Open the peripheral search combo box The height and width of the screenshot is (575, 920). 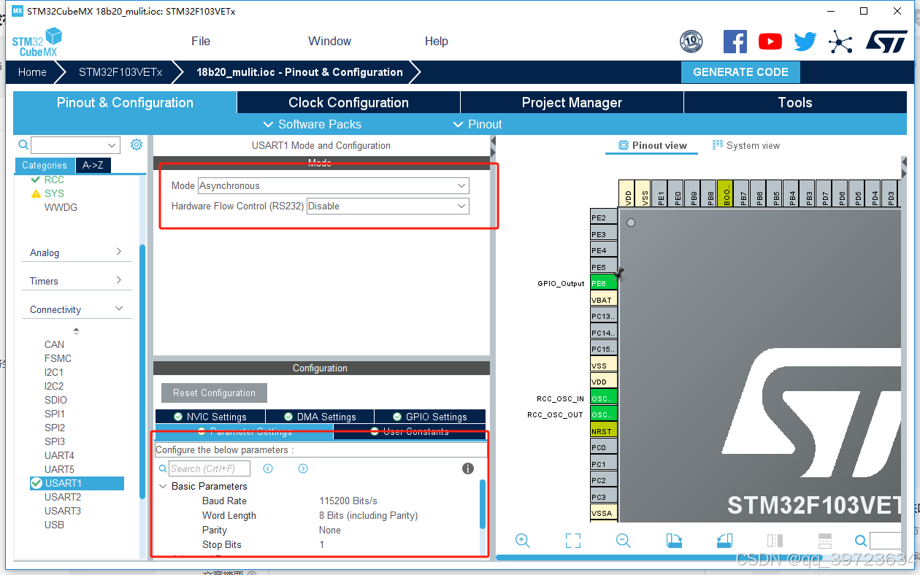pos(75,145)
